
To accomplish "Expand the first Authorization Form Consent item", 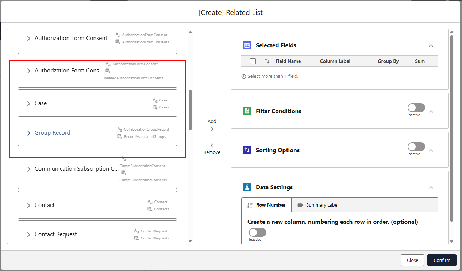I will (29, 38).
